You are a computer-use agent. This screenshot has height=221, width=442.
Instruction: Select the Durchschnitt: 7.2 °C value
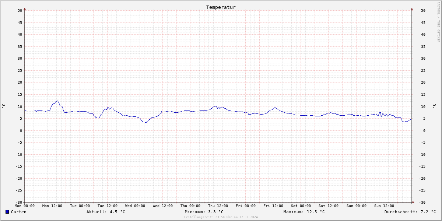point(410,212)
